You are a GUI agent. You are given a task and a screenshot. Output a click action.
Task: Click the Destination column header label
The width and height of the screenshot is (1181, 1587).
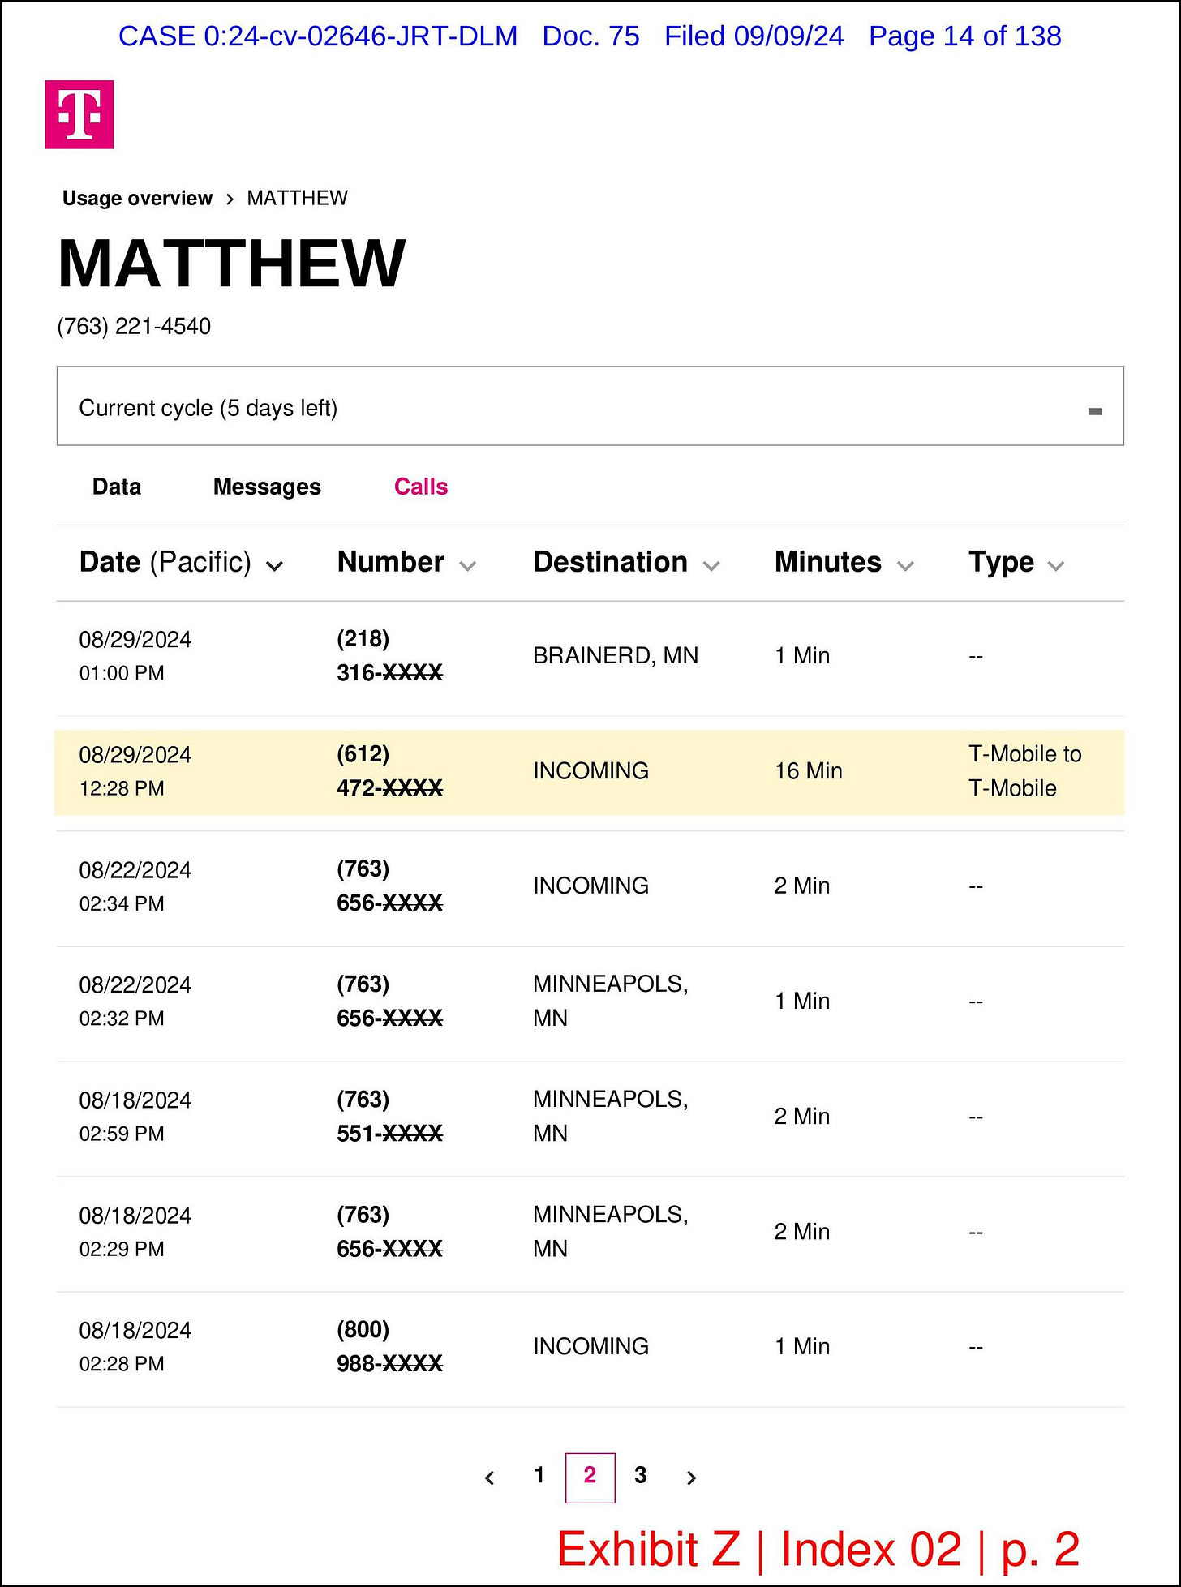tap(611, 563)
